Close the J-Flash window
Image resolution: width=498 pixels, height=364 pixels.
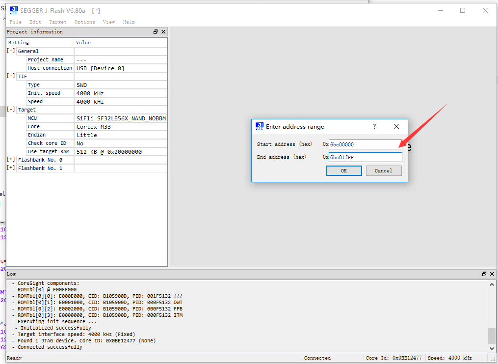(485, 10)
